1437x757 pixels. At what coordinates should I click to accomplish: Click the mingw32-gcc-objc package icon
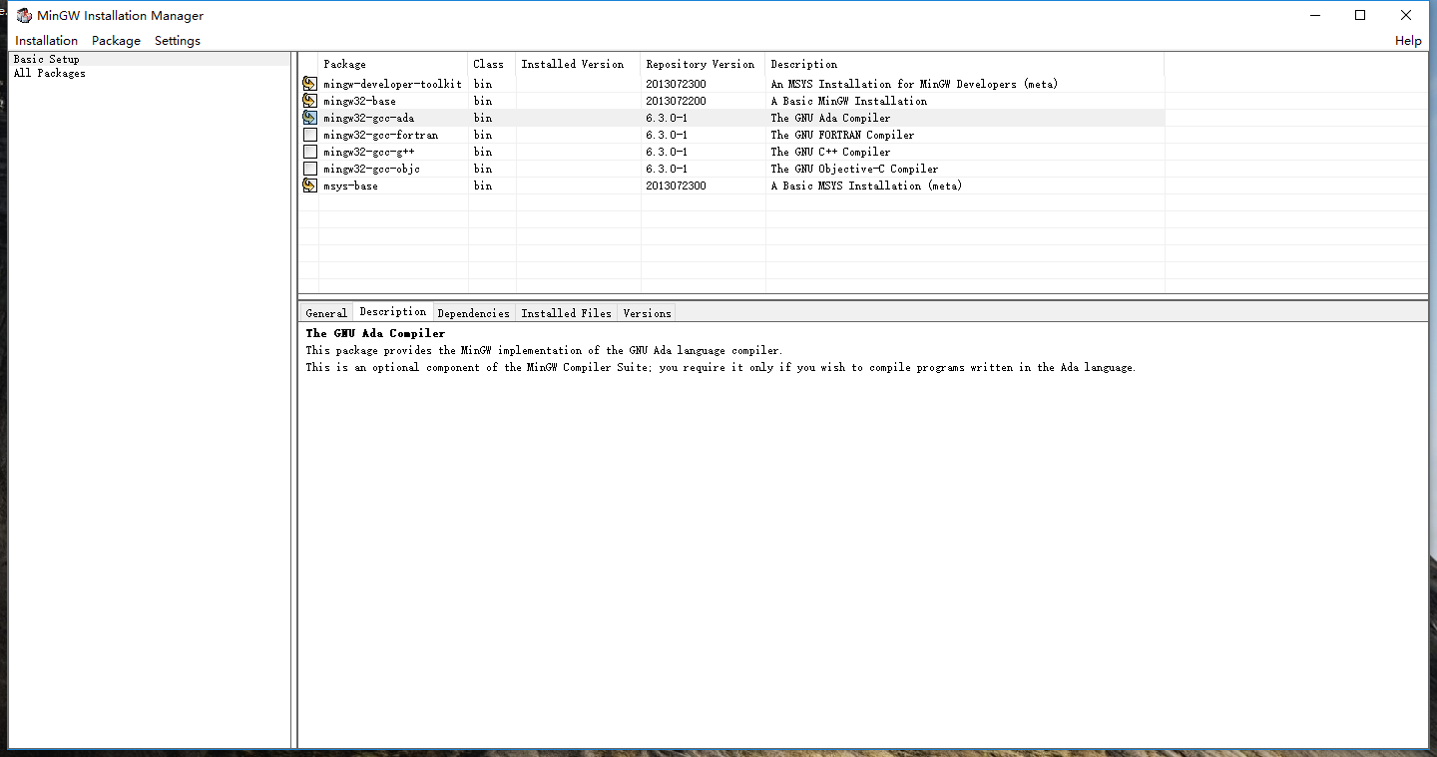pos(309,169)
